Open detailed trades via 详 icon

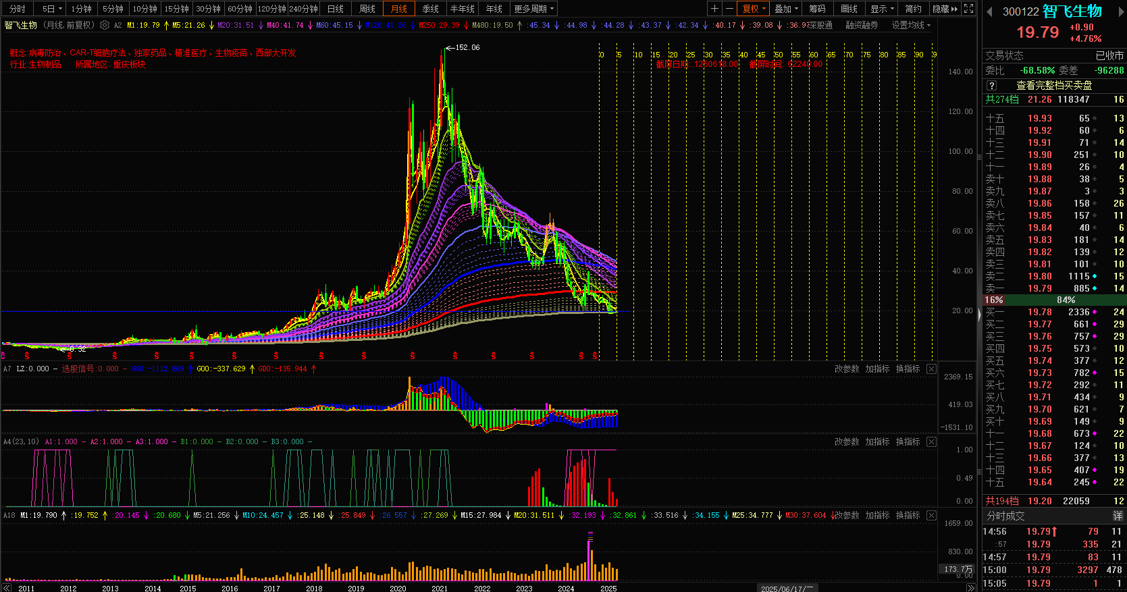coord(1118,516)
